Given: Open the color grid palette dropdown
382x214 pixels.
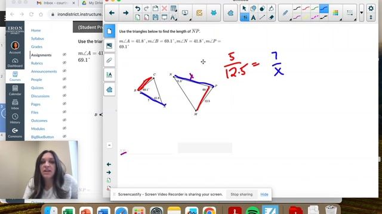Looking at the screenshot, I should 335,13.
